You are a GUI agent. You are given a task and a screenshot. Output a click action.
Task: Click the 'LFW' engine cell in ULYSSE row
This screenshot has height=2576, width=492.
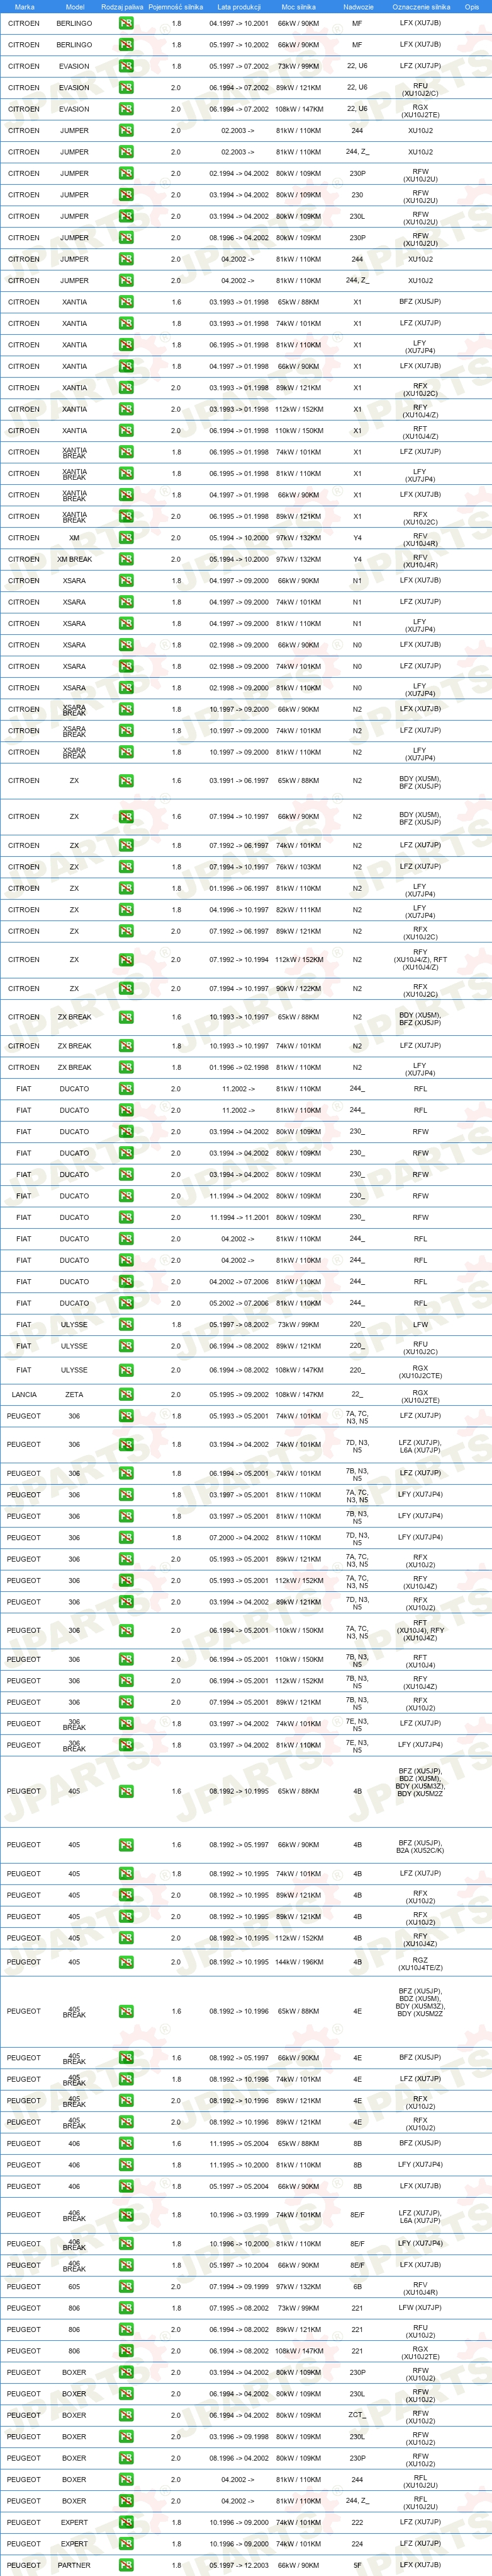tap(420, 1324)
